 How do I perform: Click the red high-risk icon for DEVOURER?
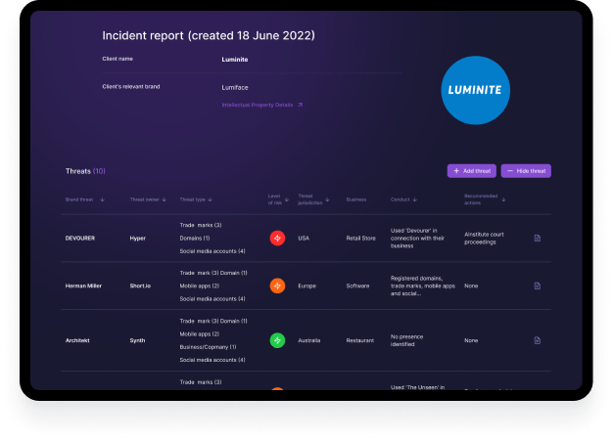(277, 239)
